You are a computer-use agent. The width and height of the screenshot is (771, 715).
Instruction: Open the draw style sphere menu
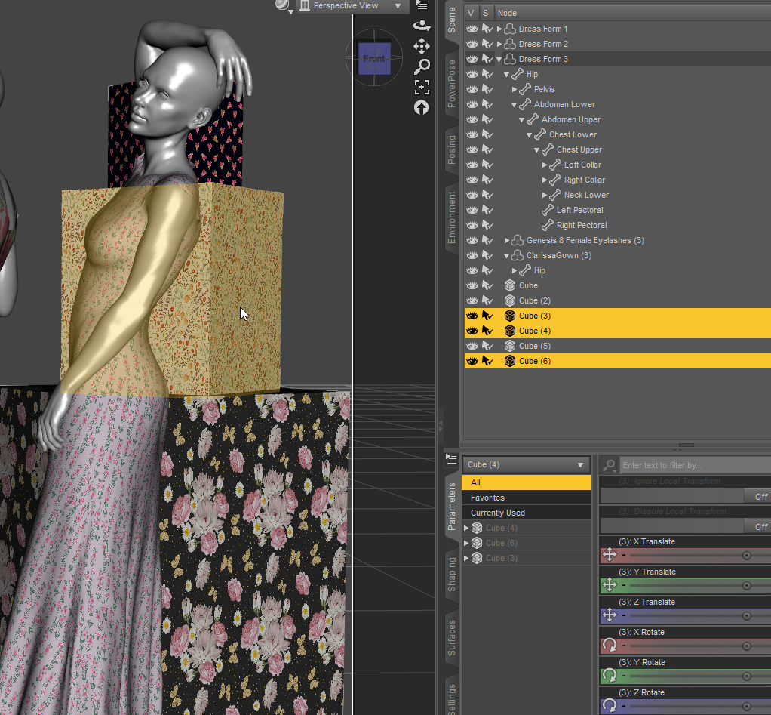coord(283,6)
